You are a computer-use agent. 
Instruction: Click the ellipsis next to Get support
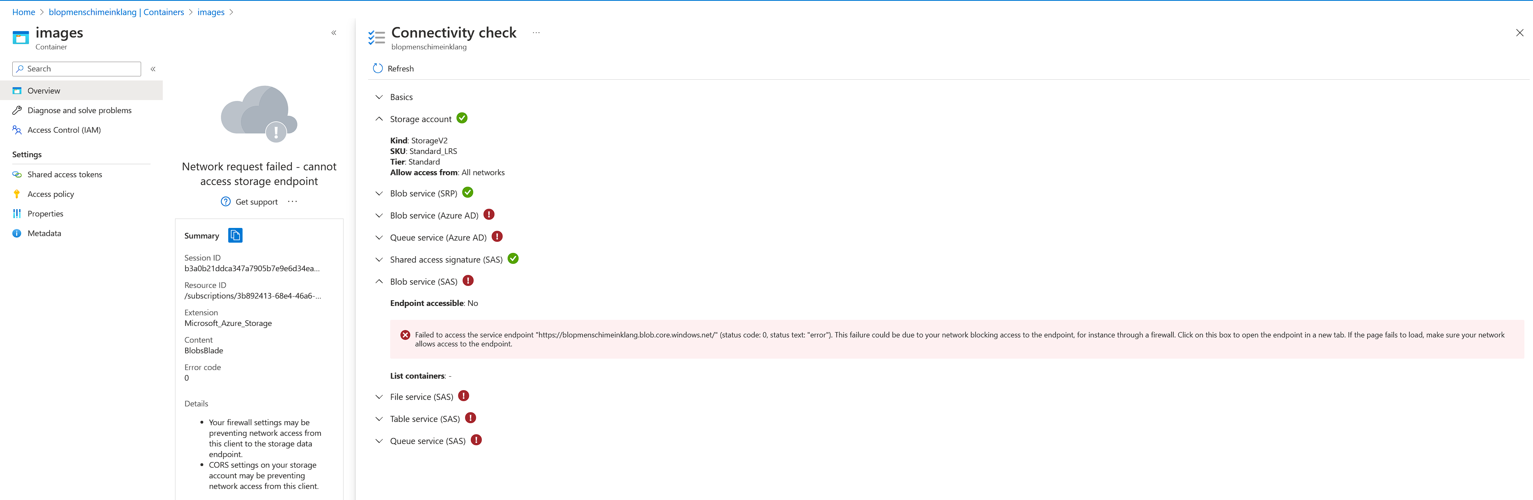292,201
